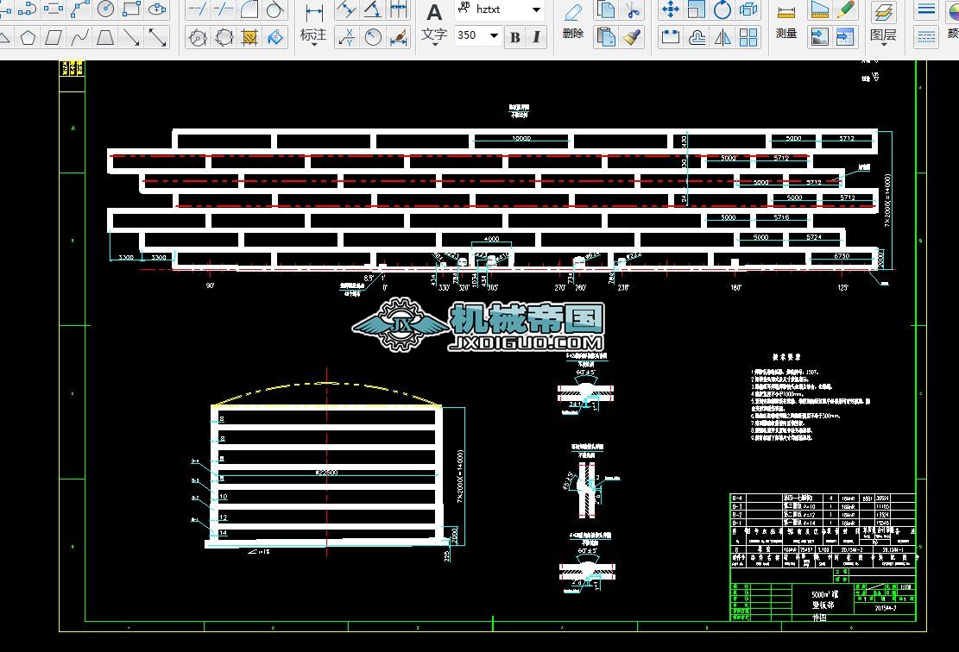Open the 文字 (Text) tool menu
The width and height of the screenshot is (959, 652).
(433, 35)
